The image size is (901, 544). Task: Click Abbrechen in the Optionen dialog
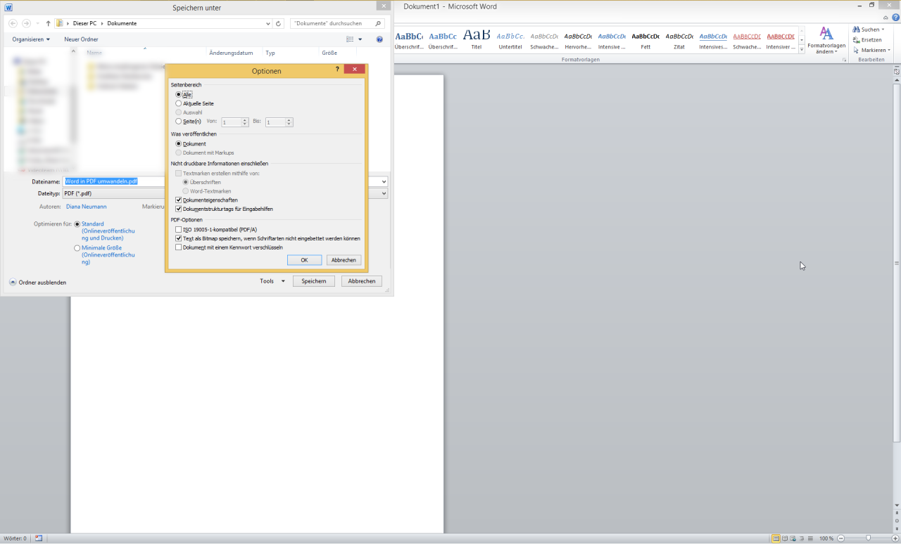(344, 260)
